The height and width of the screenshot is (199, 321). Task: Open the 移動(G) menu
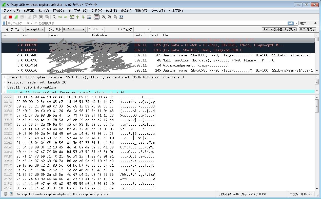58,11
